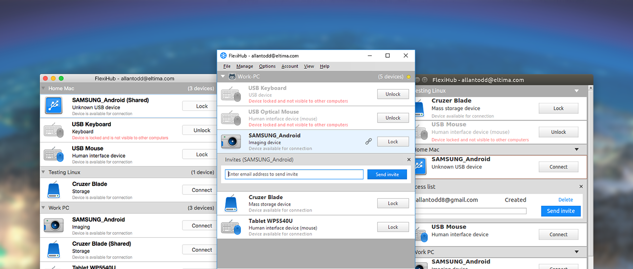
Task: Click the invite email address field
Action: pos(294,175)
